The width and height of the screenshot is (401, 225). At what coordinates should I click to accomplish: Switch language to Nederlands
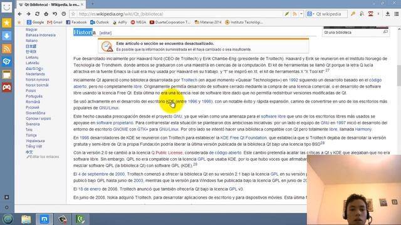point(35,74)
